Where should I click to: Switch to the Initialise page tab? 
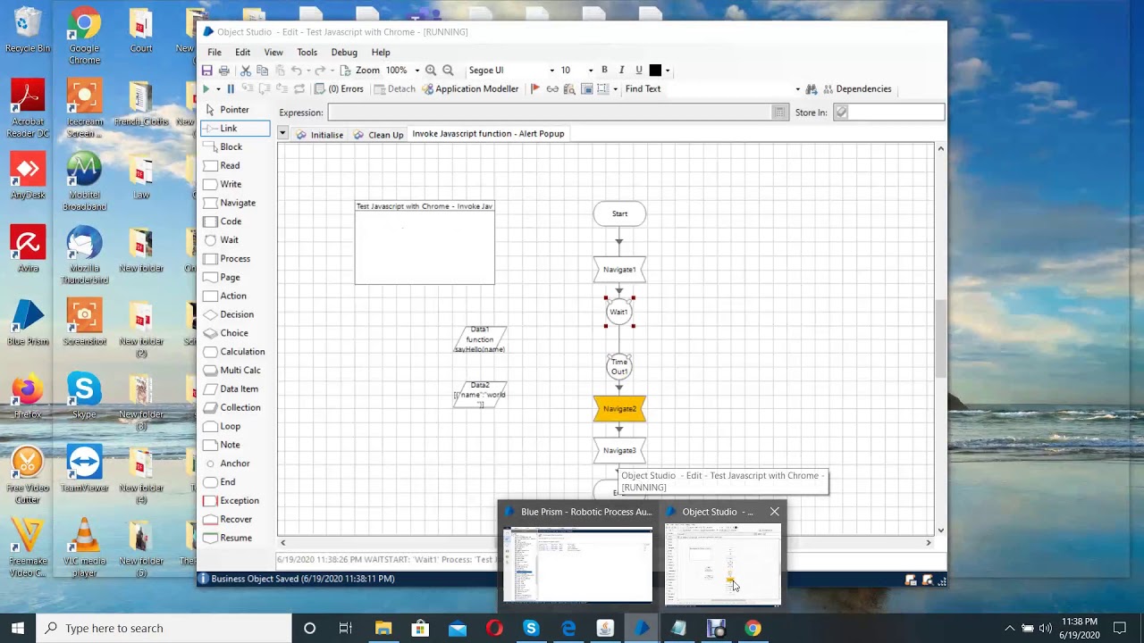coord(320,135)
